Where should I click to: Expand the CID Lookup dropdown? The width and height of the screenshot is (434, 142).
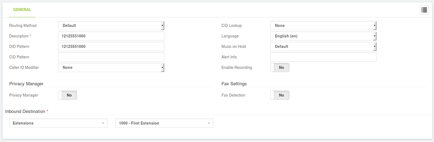tap(323, 25)
